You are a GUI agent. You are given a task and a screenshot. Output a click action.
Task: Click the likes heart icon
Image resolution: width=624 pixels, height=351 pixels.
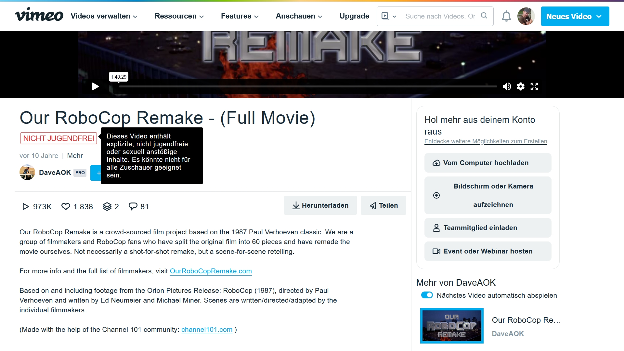pos(66,207)
